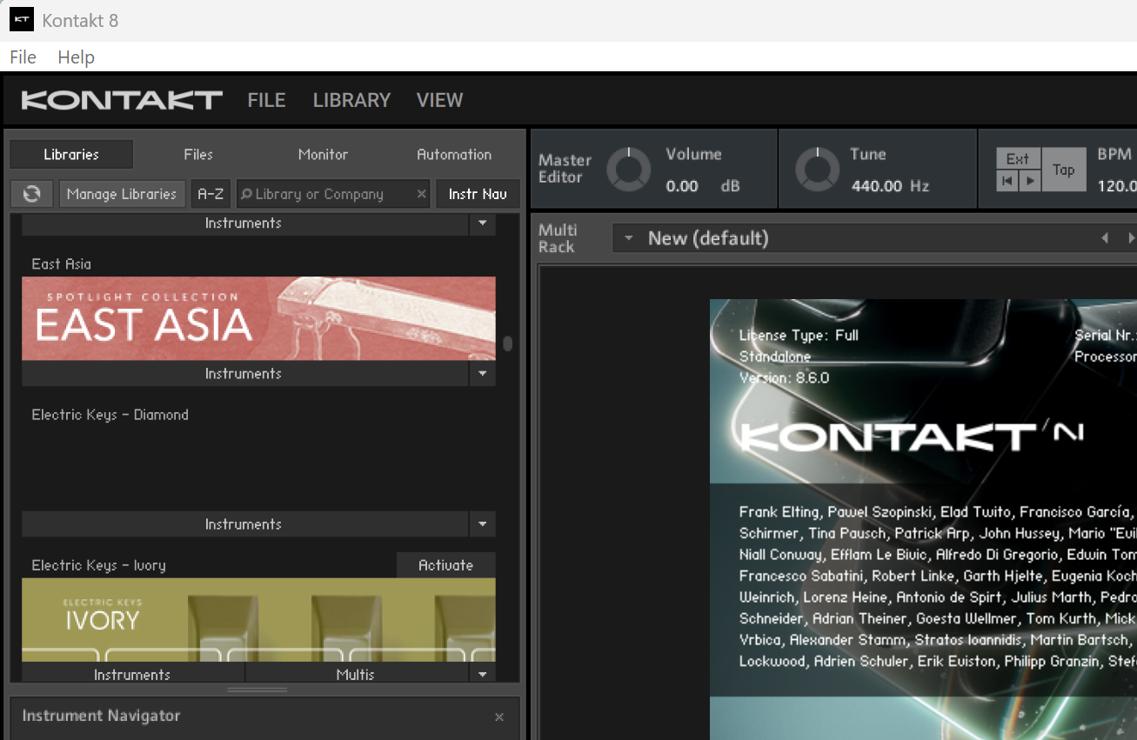Switch to the Libraries tab

click(71, 155)
